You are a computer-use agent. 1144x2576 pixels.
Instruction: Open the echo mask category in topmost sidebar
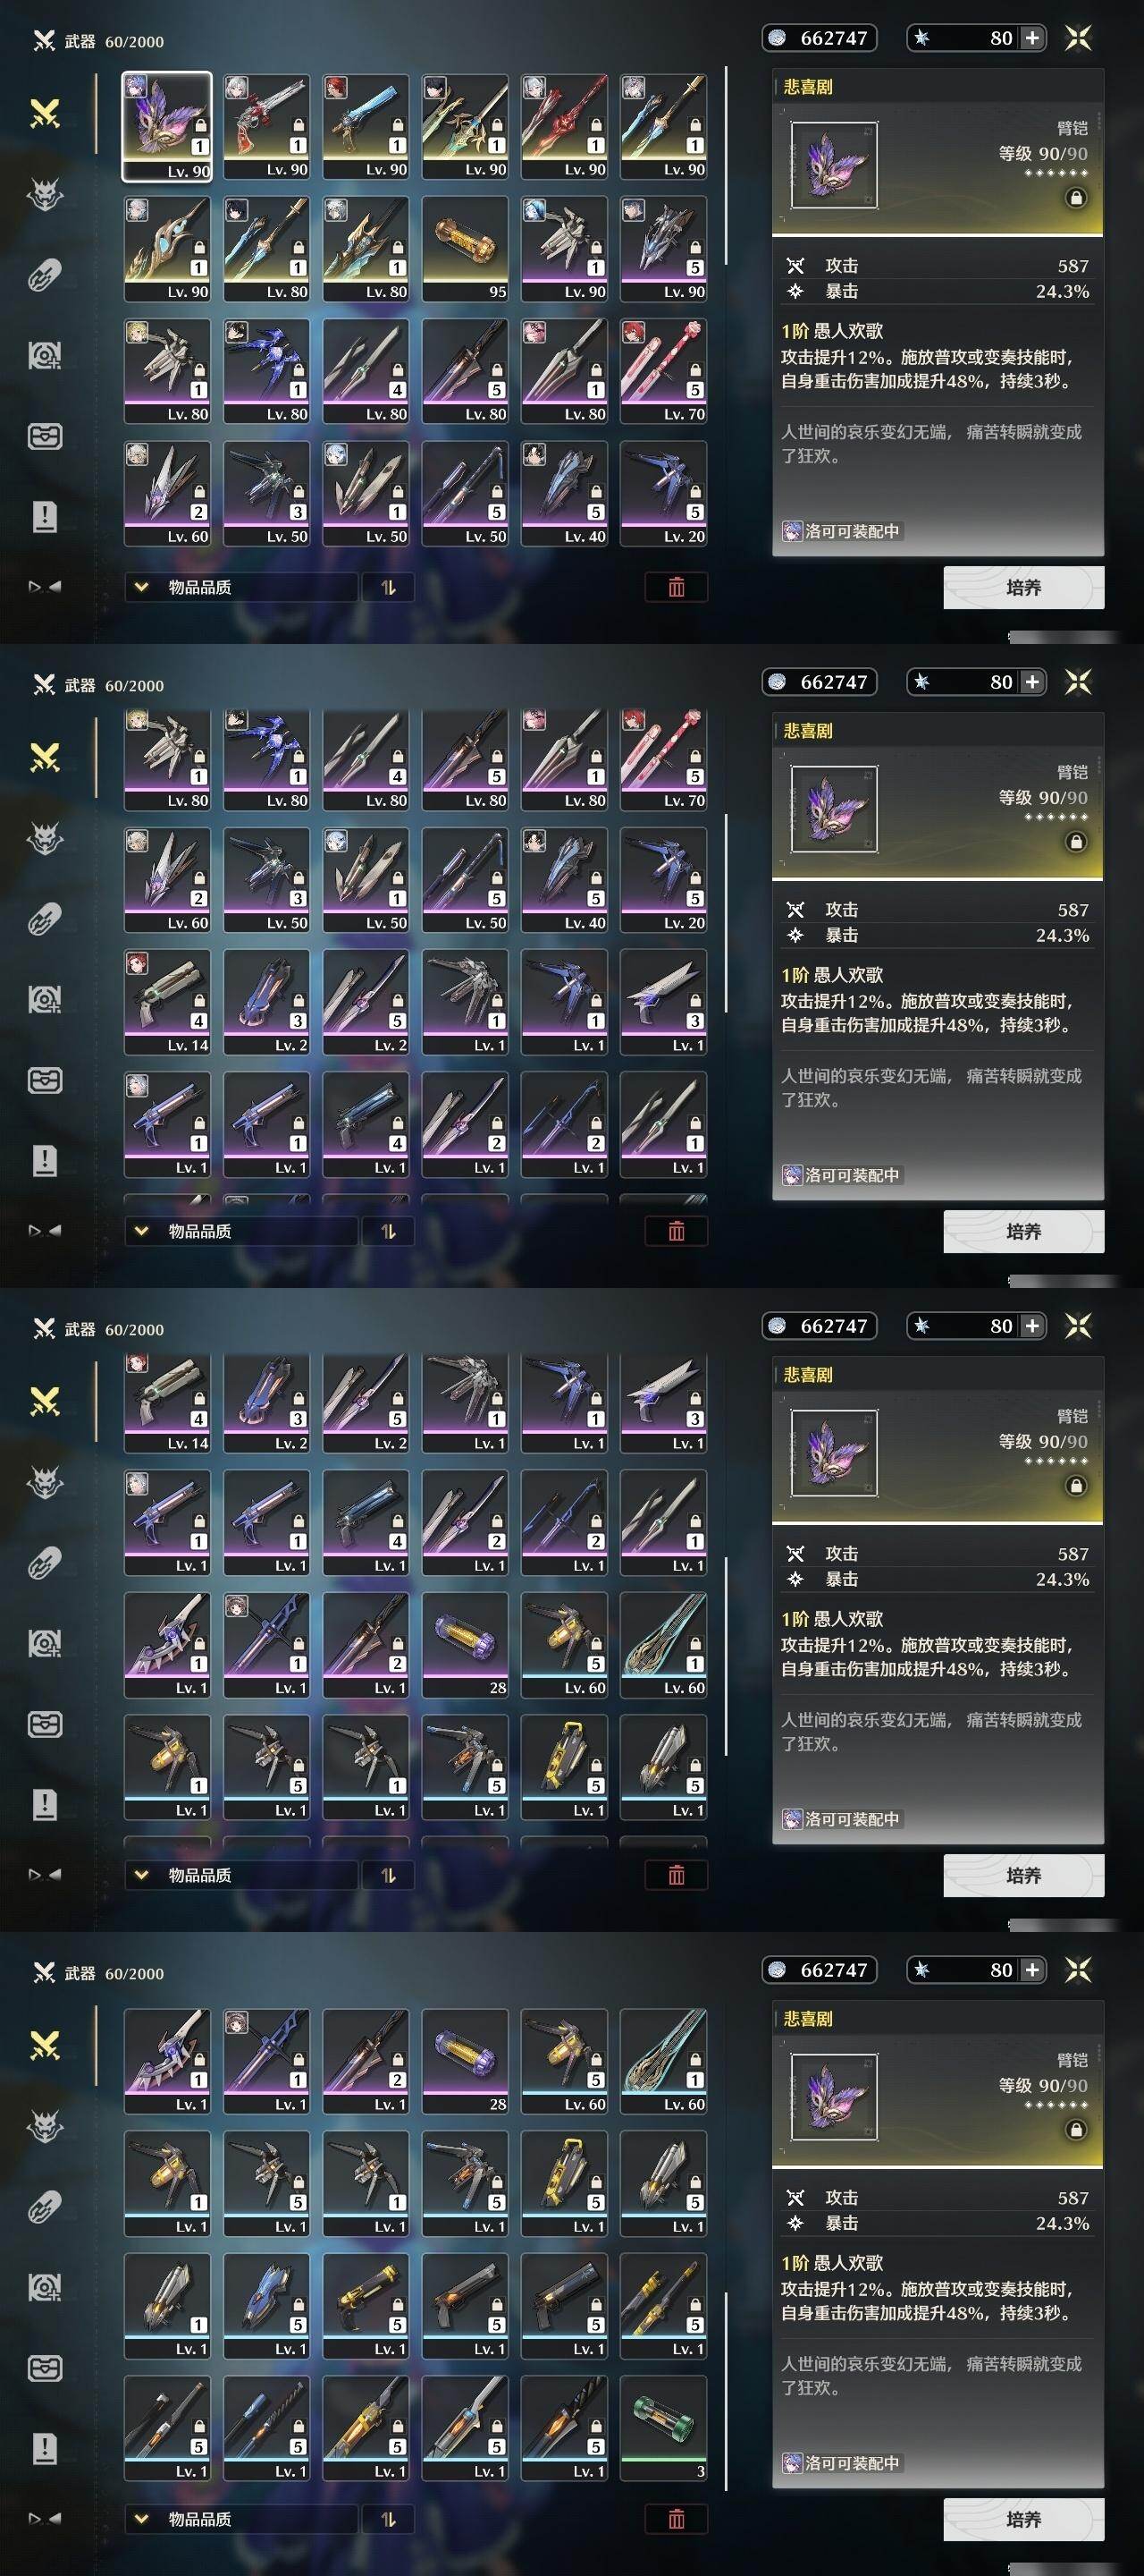(x=45, y=194)
